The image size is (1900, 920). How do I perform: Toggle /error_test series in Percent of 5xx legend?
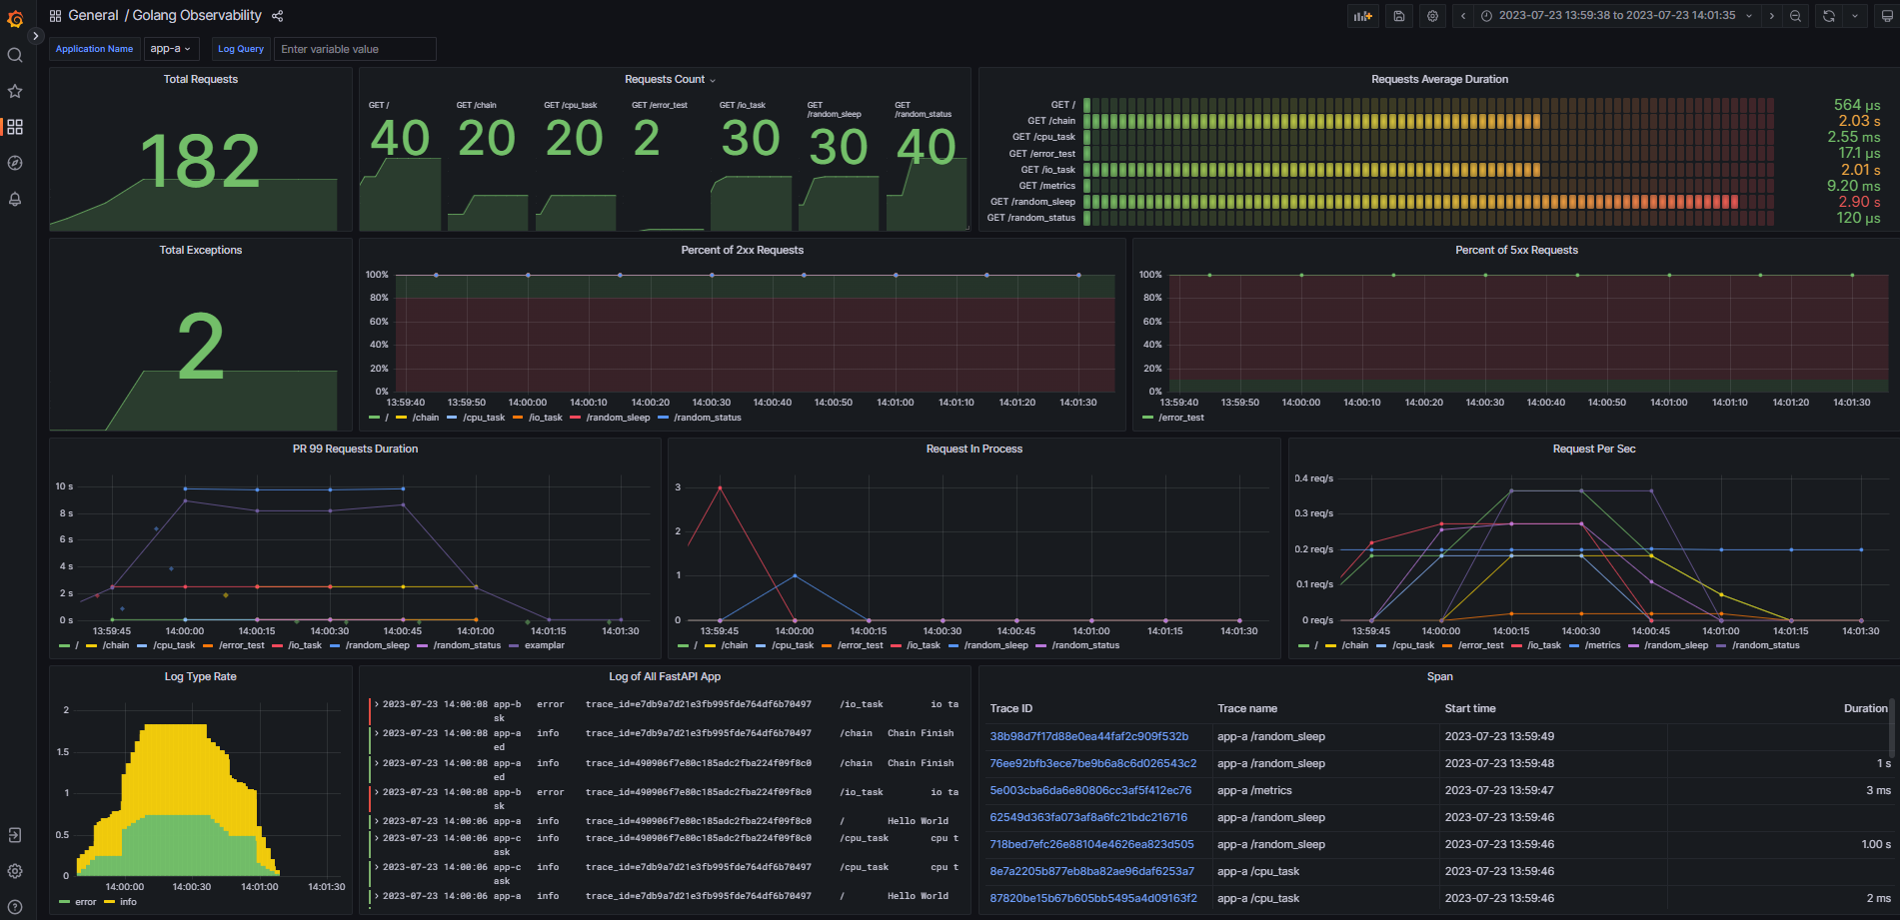pyautogui.click(x=1181, y=418)
